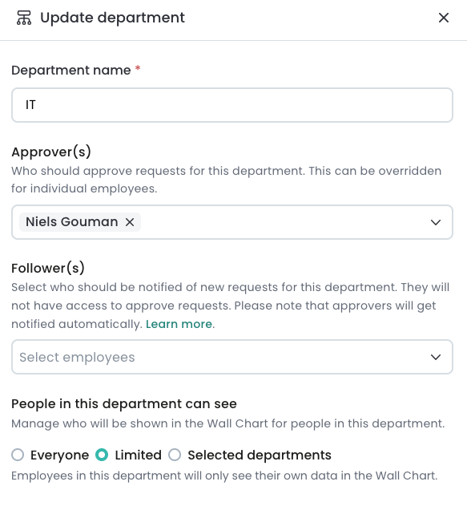Choose the Limited visibility radio button
The height and width of the screenshot is (506, 467).
102,455
